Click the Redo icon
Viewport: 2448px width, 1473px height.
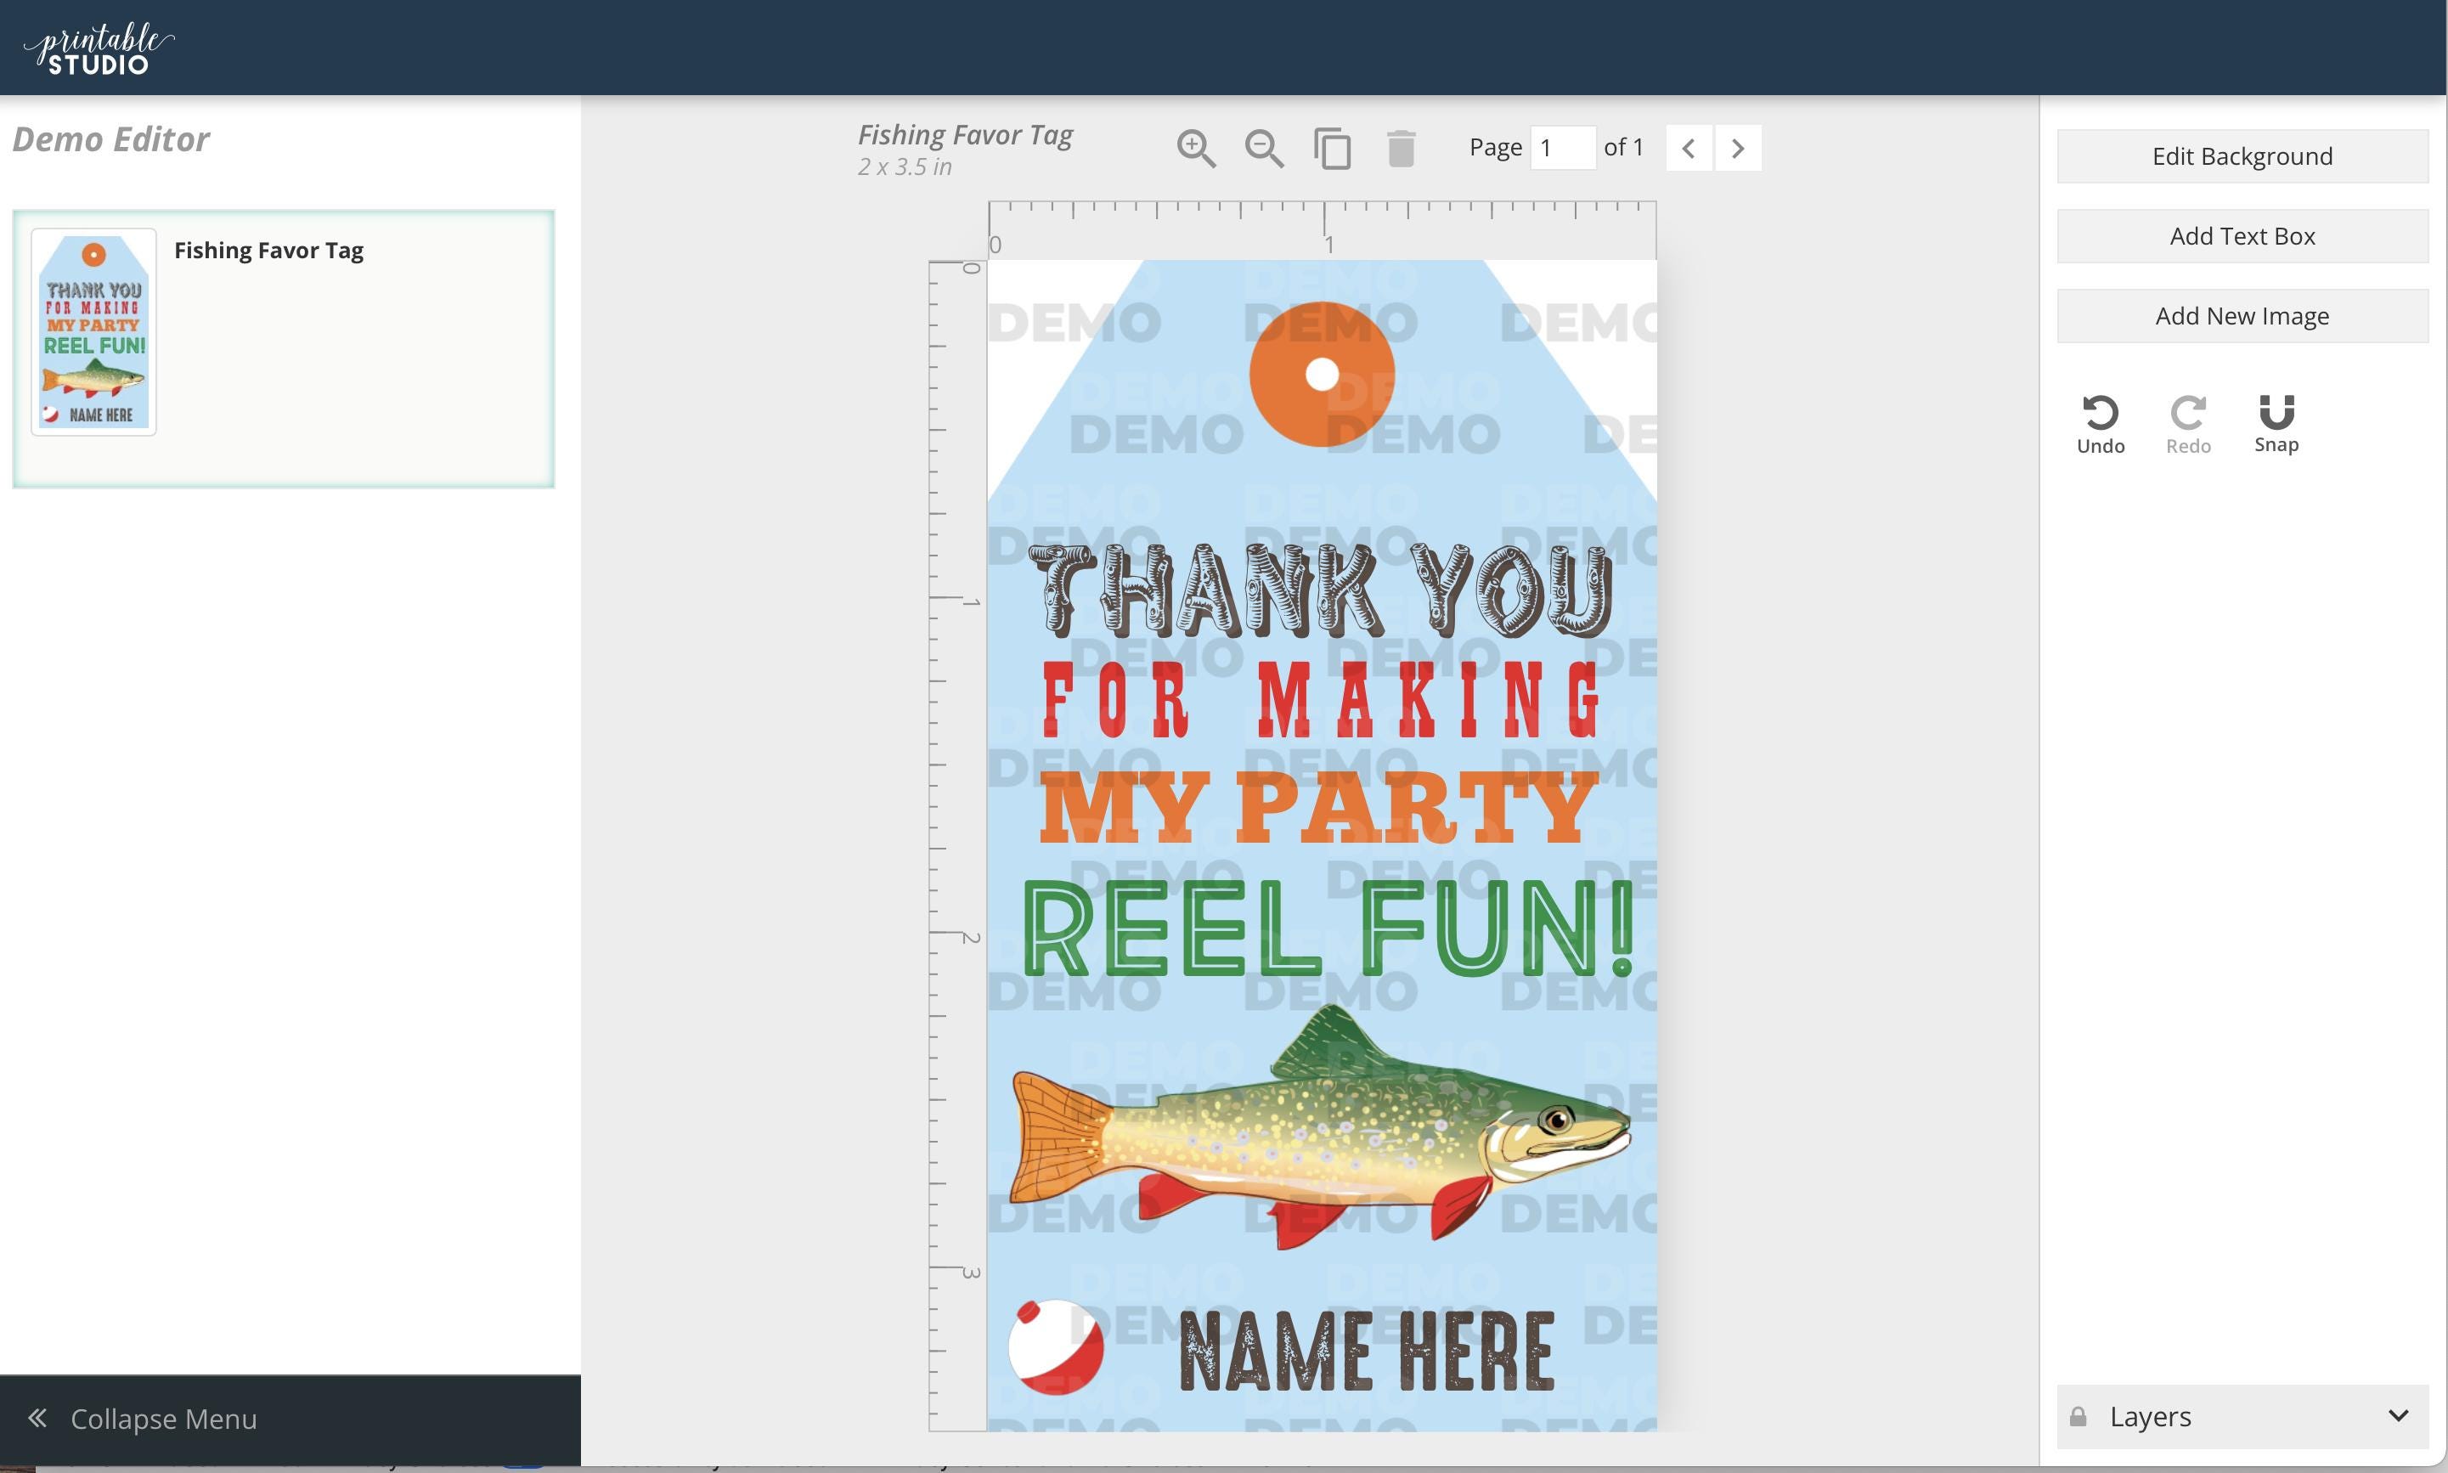[x=2188, y=425]
